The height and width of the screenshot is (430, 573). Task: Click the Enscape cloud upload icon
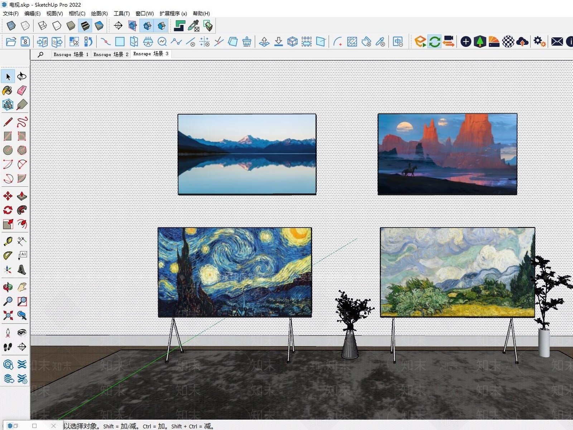tap(523, 42)
